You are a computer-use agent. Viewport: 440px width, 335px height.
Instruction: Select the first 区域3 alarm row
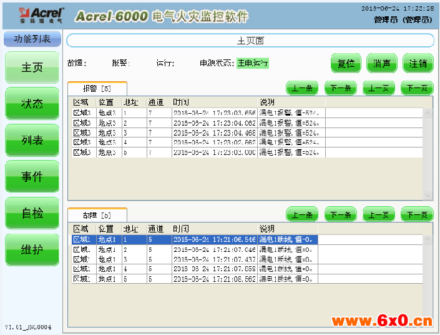tap(193, 113)
